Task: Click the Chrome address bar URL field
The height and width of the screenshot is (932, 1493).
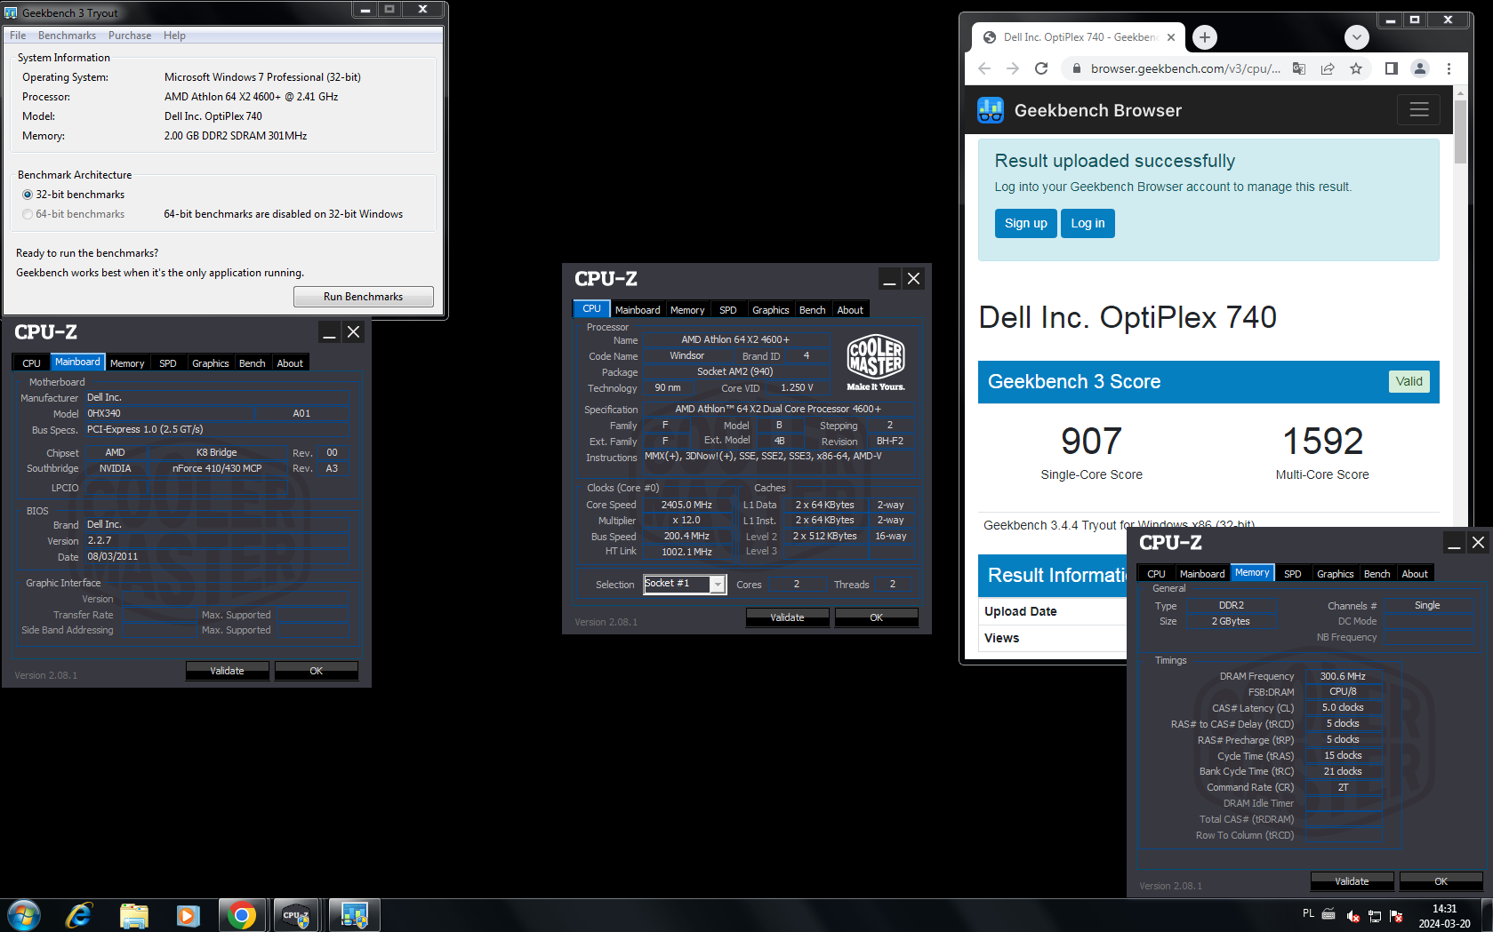Action: click(1185, 68)
